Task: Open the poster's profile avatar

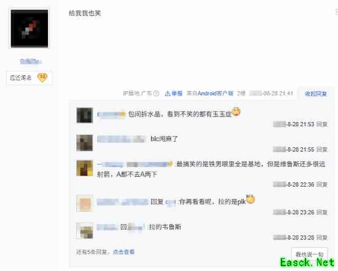Action: (x=29, y=28)
